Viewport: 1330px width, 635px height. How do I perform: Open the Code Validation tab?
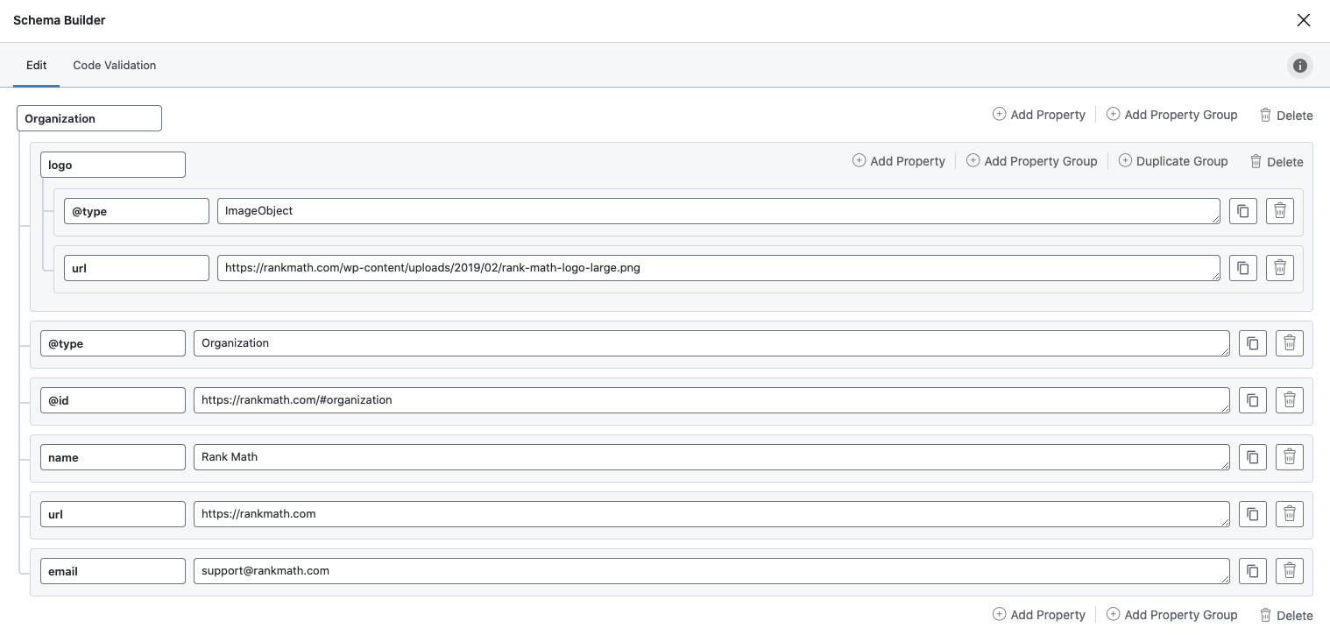pyautogui.click(x=115, y=66)
